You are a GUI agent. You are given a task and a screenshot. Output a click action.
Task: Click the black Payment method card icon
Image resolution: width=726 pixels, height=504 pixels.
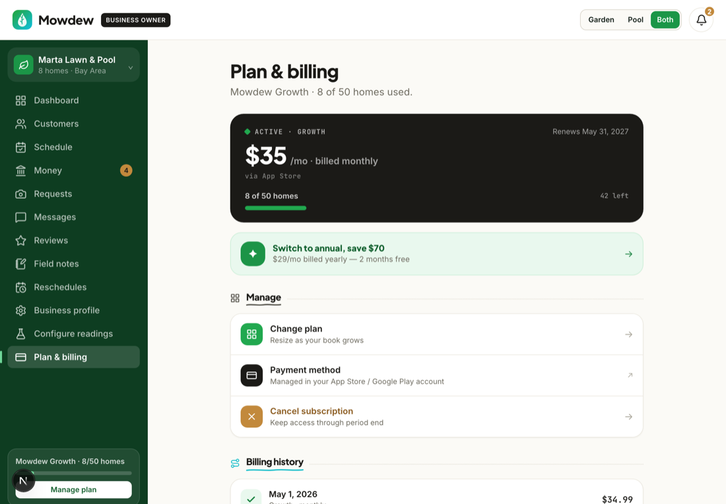pos(251,375)
